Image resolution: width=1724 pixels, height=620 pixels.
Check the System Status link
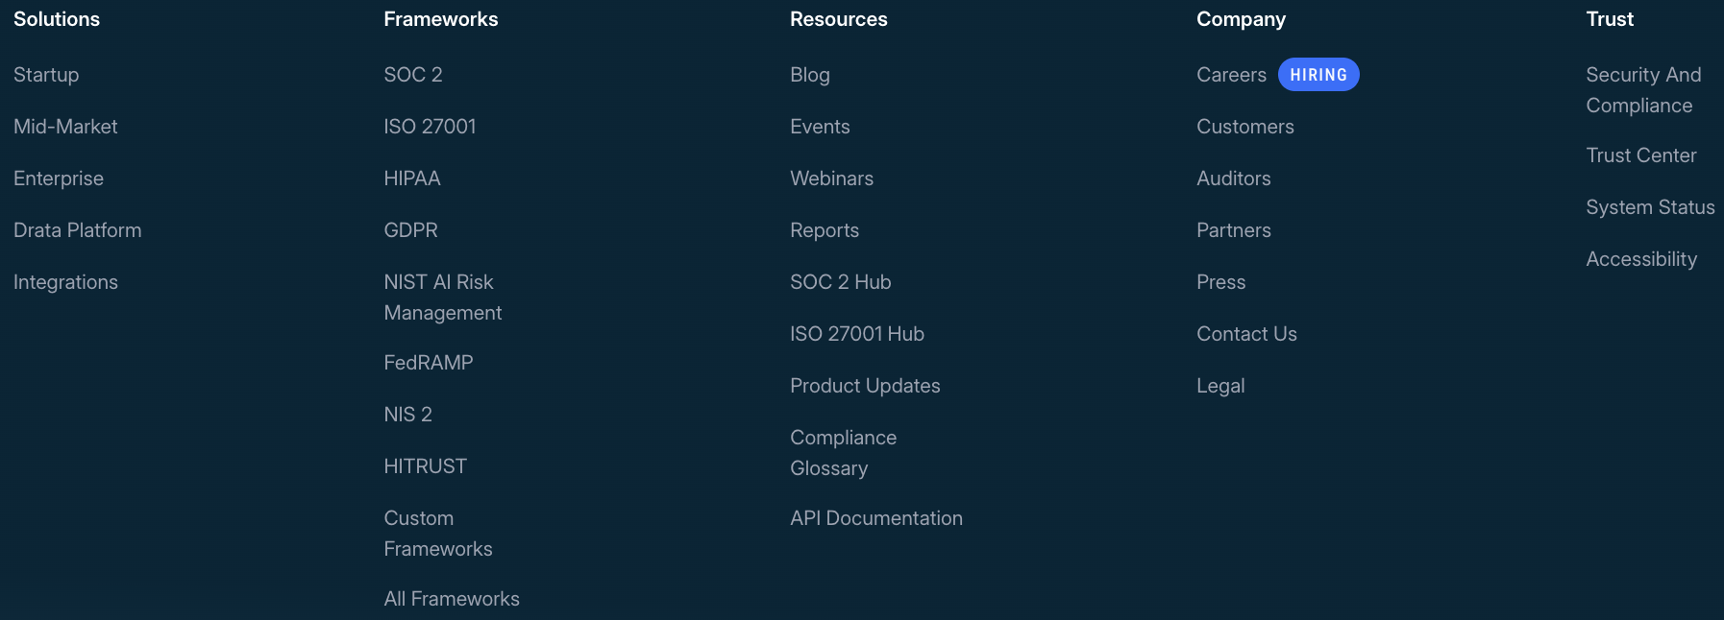coord(1650,207)
